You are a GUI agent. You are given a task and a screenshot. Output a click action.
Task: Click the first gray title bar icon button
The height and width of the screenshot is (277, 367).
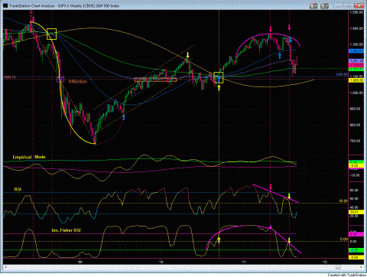coord(313,5)
